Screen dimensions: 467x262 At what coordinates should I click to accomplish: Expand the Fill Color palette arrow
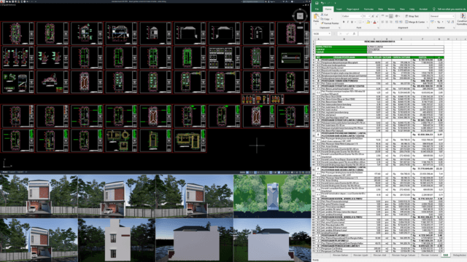(371, 22)
